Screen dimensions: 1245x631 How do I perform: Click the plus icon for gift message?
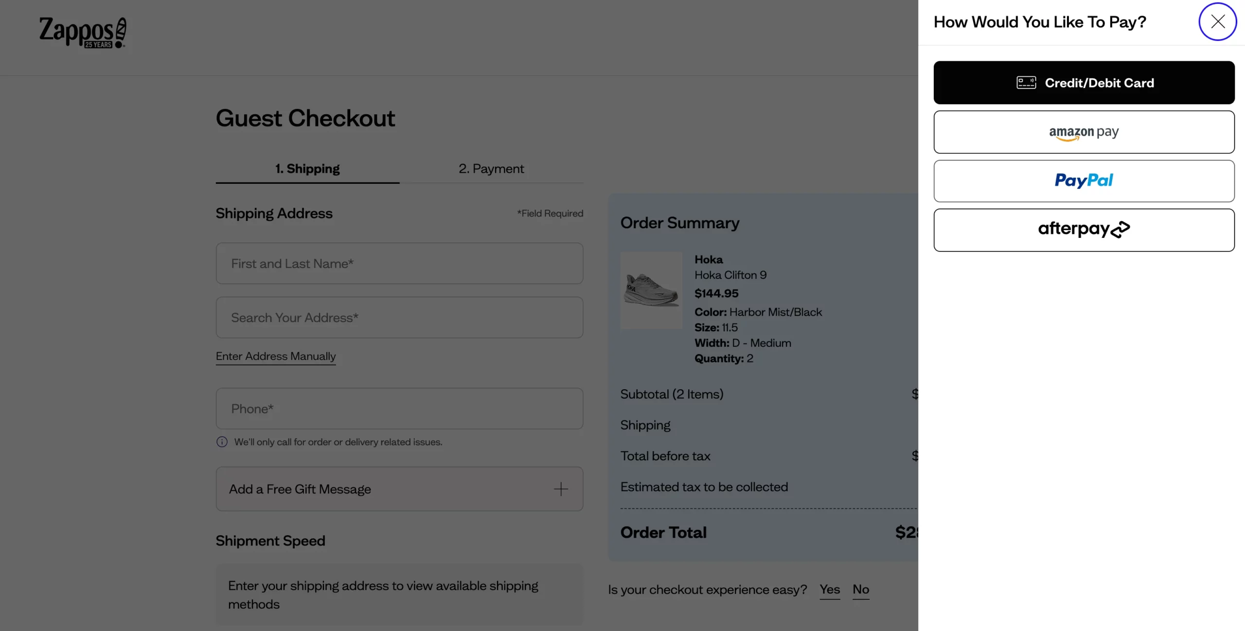[x=561, y=489]
